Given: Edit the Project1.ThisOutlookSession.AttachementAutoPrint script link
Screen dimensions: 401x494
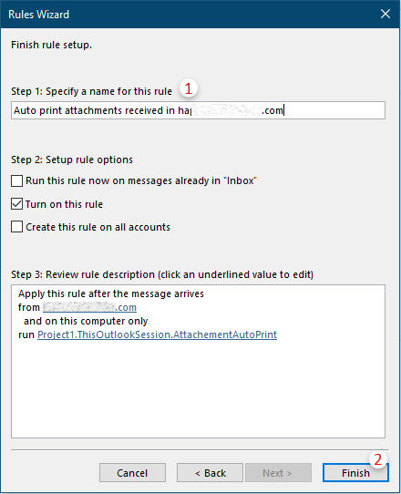Looking at the screenshot, I should [157, 334].
